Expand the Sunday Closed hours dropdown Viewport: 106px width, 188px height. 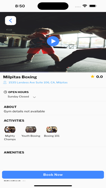[x=34, y=97]
